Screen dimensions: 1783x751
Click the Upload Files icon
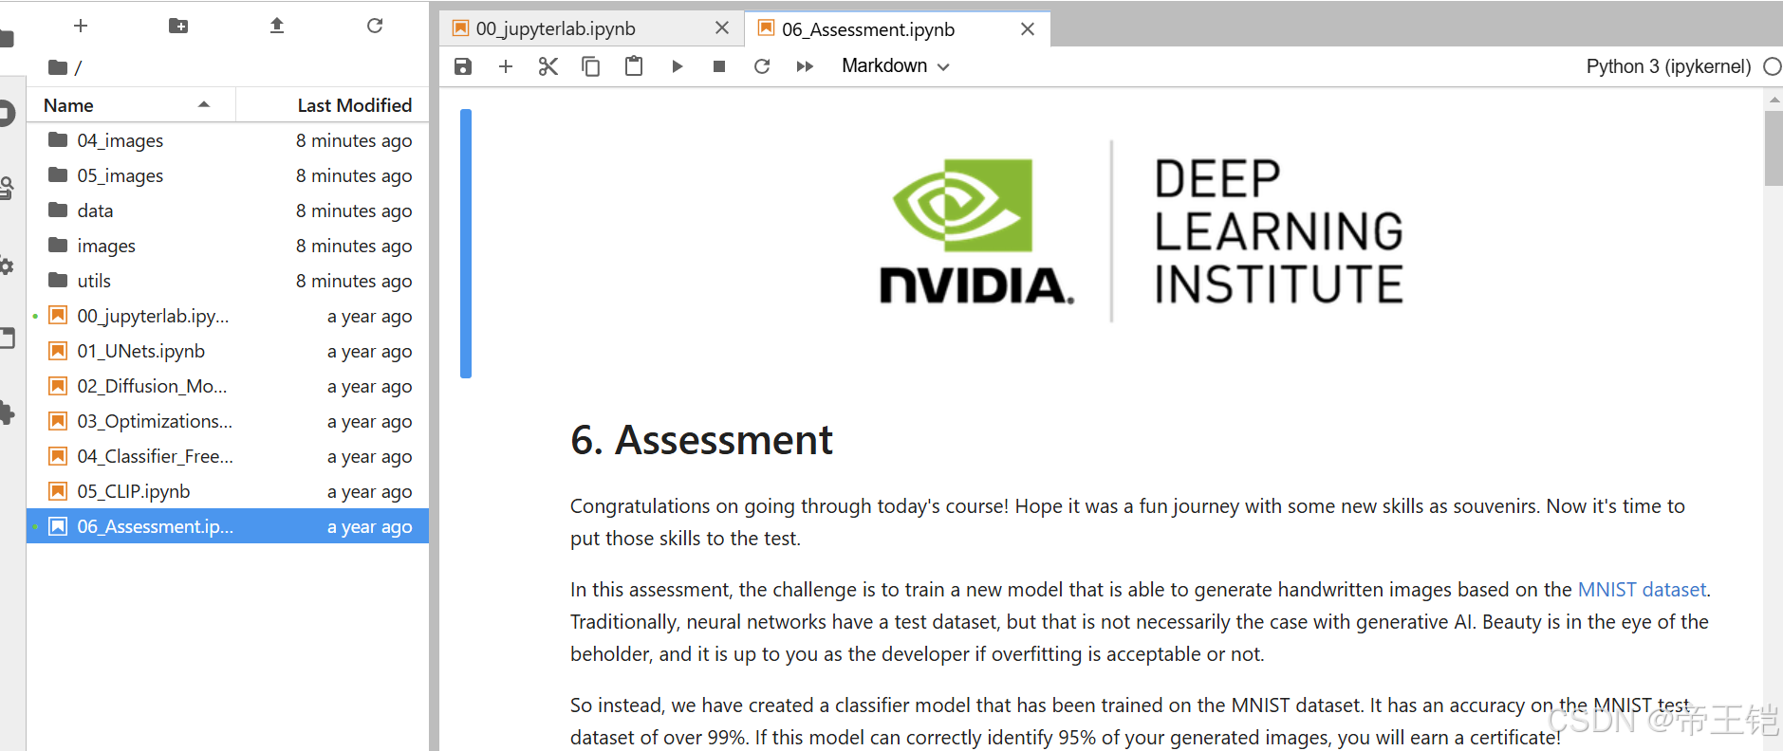277,26
